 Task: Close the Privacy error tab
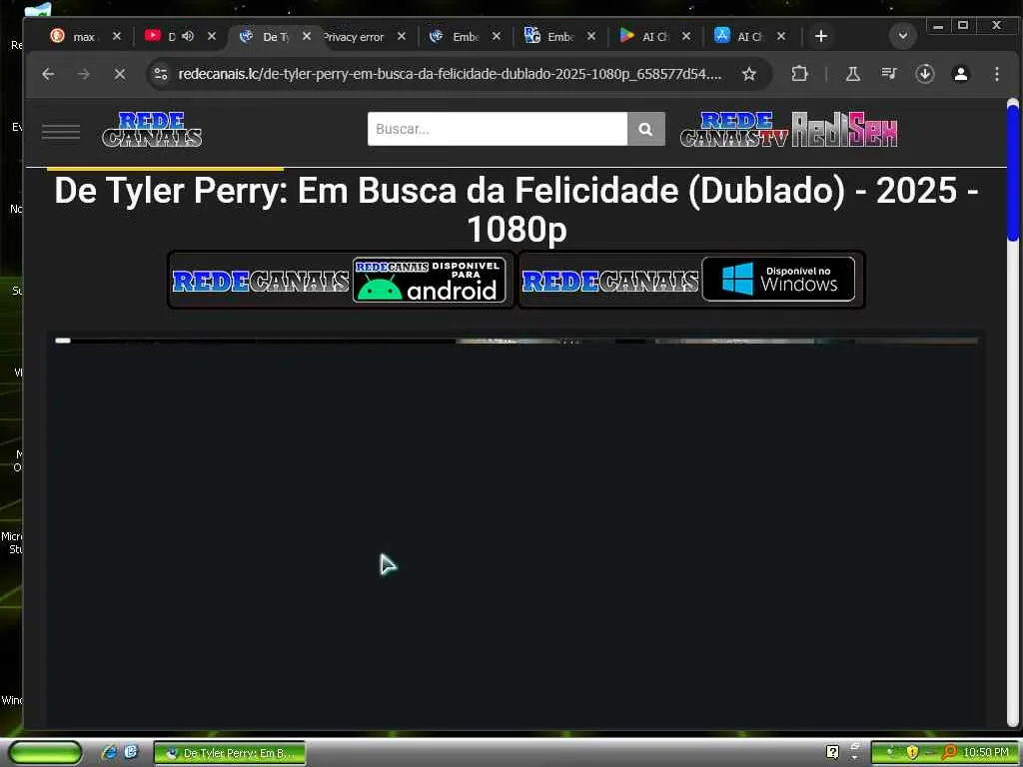tap(402, 37)
